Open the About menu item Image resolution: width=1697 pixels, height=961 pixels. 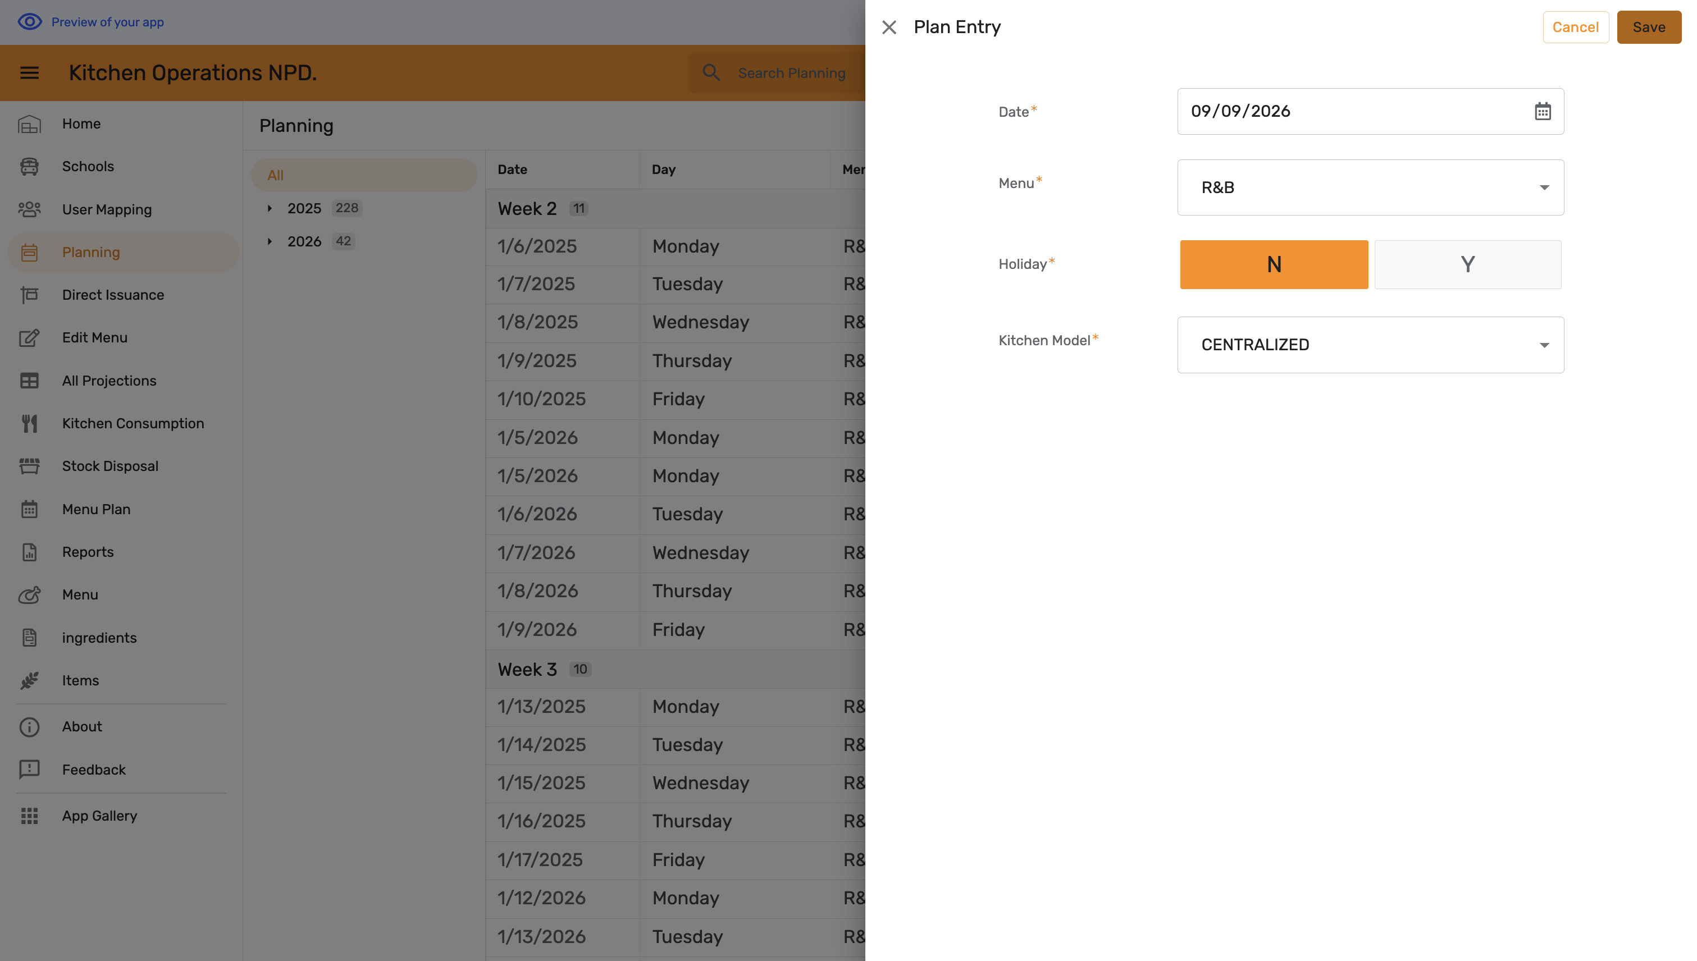[x=123, y=727]
